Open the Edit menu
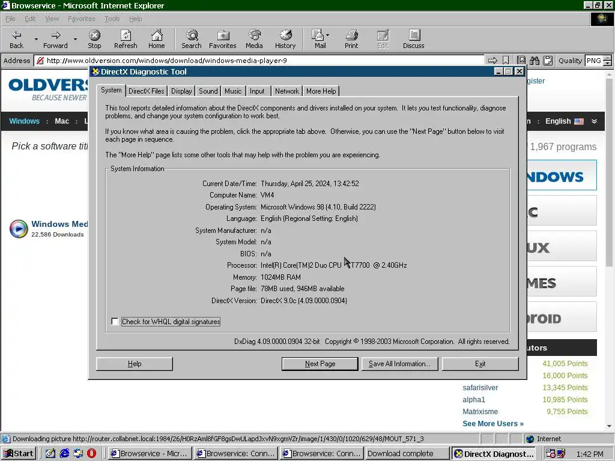This screenshot has height=461, width=615. click(x=30, y=19)
